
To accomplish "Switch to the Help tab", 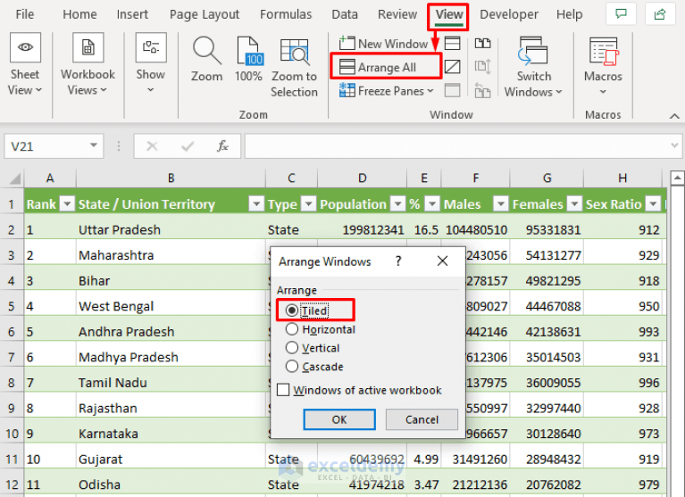I will tap(569, 14).
